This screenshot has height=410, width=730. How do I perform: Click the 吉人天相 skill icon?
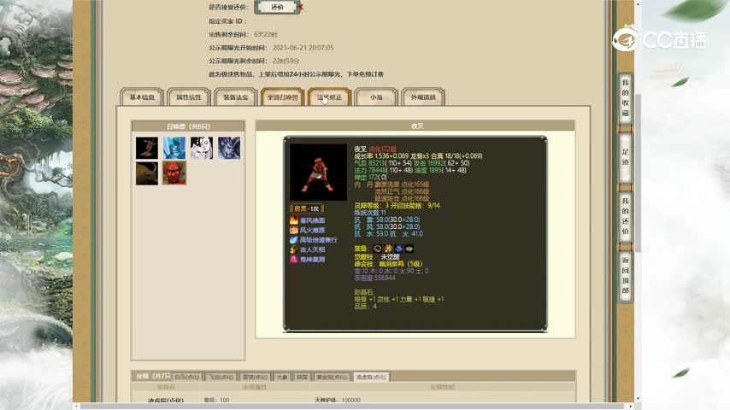[x=294, y=249]
